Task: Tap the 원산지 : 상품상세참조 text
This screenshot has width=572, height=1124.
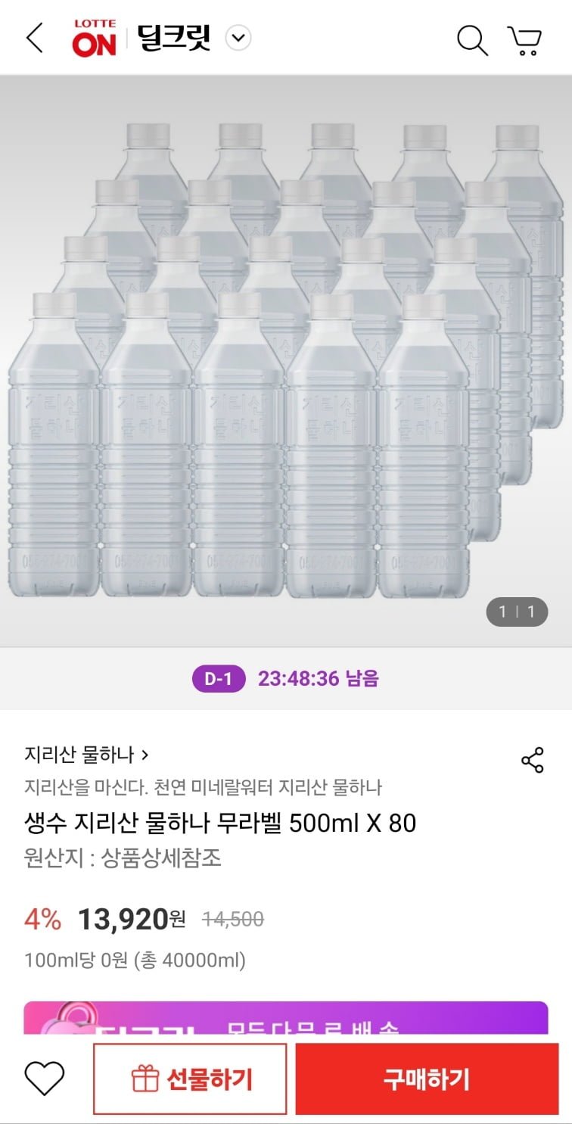Action: 123,858
